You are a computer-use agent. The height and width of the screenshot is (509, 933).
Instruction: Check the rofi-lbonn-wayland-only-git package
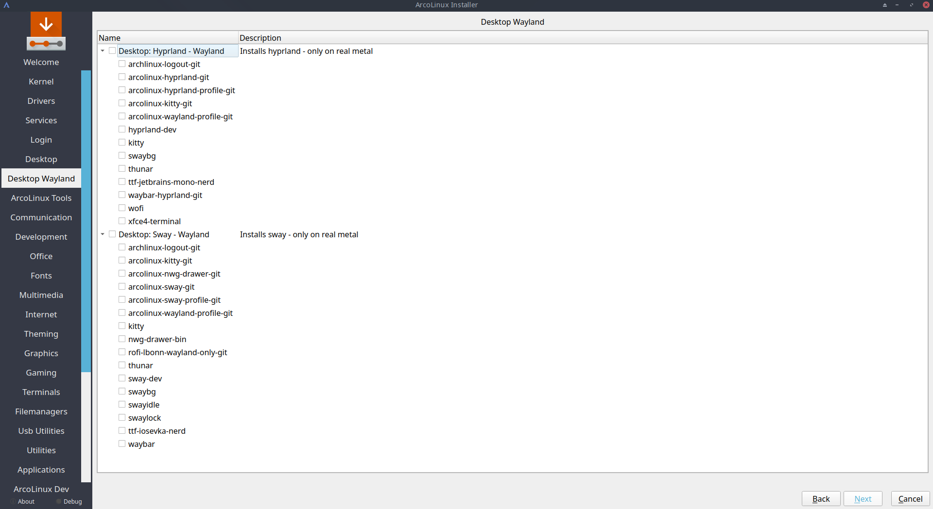coord(122,352)
